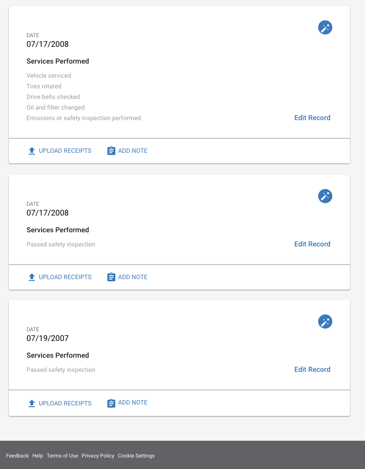Select ADD NOTE text in the first record card
This screenshot has width=365, height=469.
(133, 151)
